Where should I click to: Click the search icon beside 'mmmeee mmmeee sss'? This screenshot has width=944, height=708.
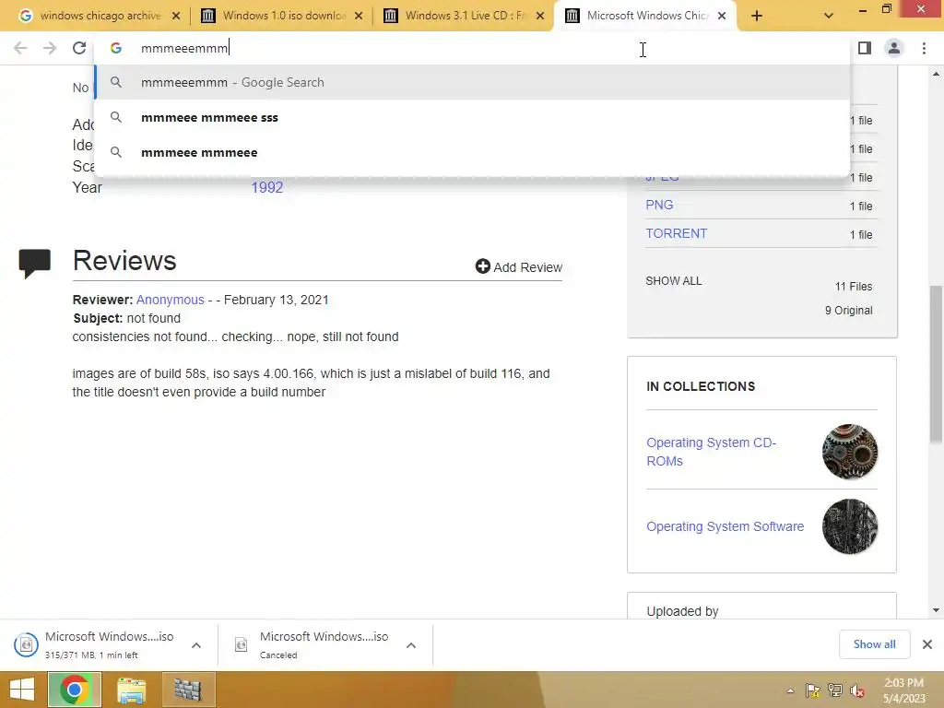pos(116,117)
